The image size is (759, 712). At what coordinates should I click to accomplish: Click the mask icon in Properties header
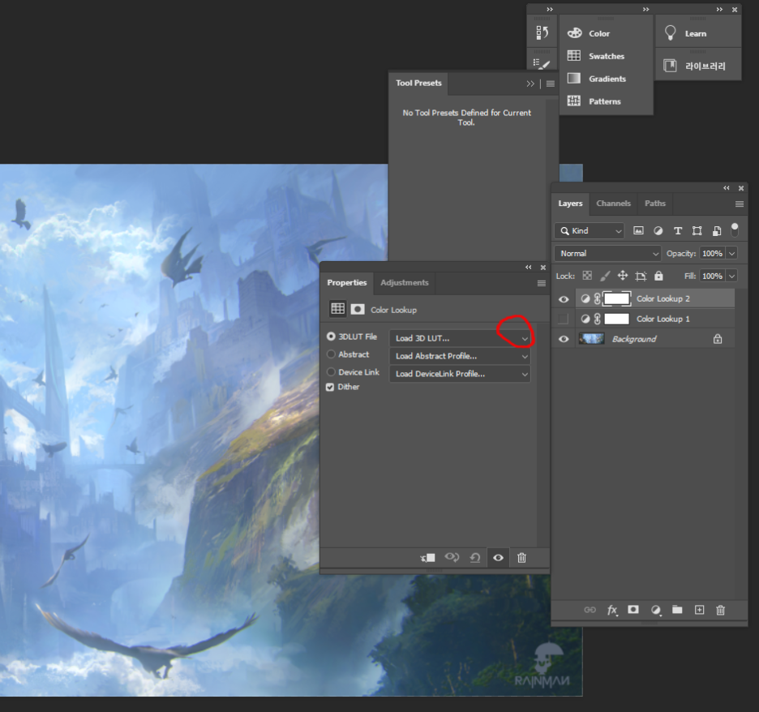[x=358, y=309]
